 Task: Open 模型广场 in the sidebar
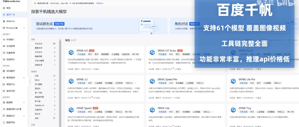click(x=11, y=15)
